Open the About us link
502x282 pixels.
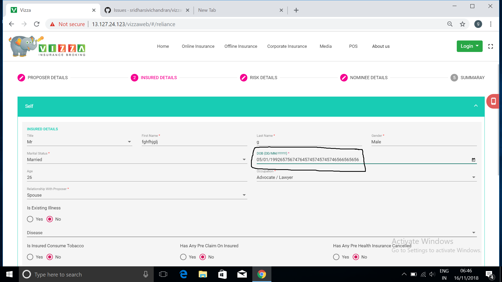point(381,46)
